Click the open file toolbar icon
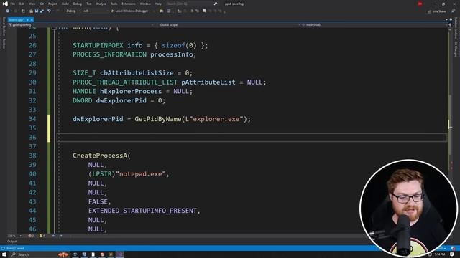 [x=31, y=11]
